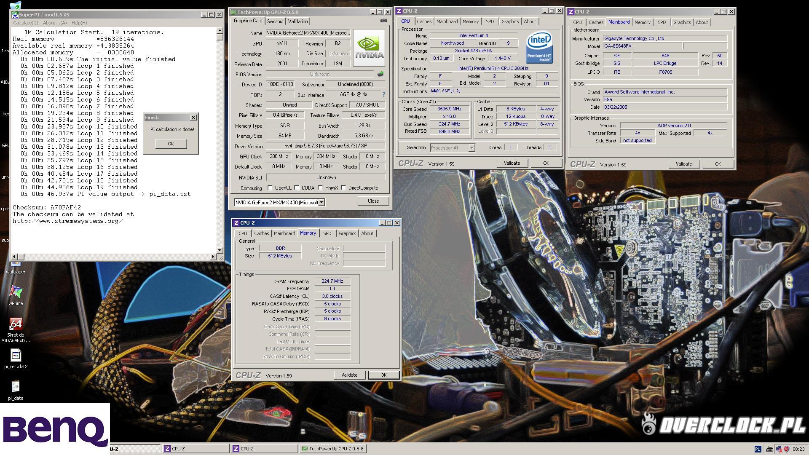Click the Bus Interface question mark icon

click(383, 94)
